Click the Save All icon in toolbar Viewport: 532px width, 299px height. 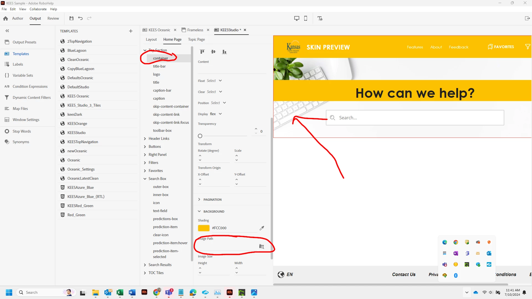click(71, 18)
